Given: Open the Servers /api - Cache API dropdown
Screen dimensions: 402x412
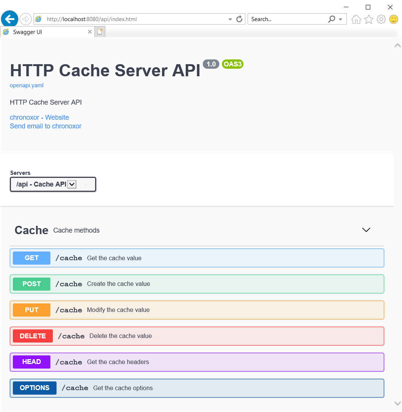Looking at the screenshot, I should [x=53, y=184].
